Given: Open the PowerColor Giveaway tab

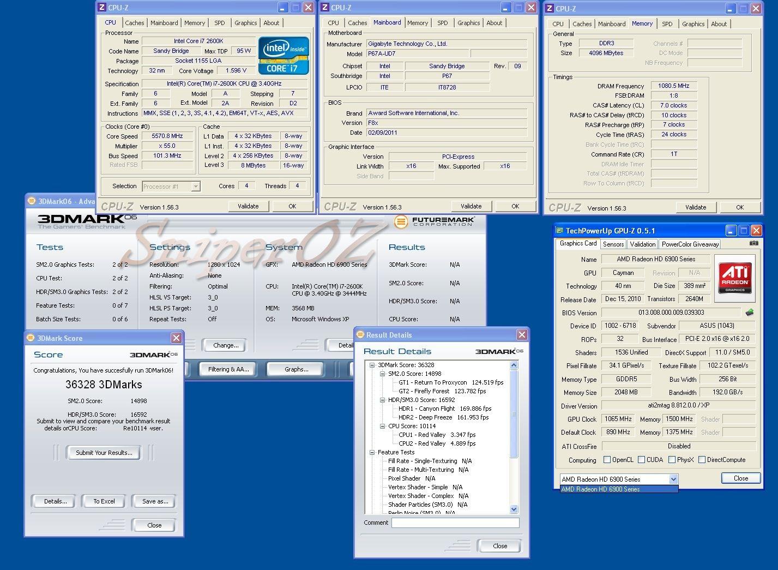Looking at the screenshot, I should tap(691, 244).
